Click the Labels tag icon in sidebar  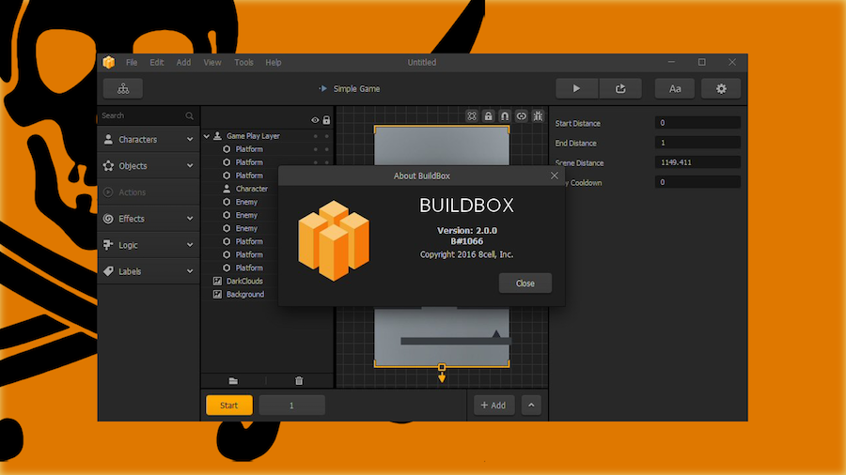[x=108, y=271]
